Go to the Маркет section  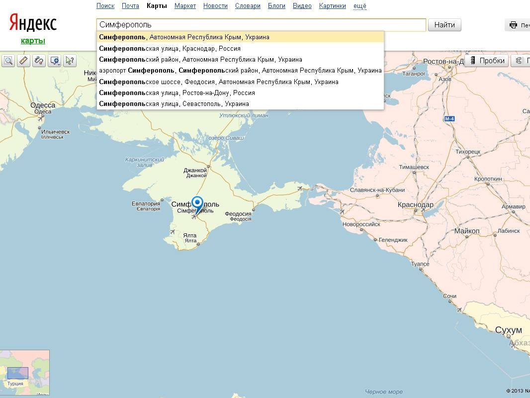(185, 6)
